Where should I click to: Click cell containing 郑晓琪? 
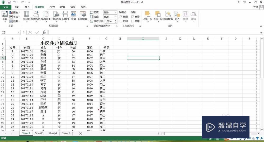point(43,107)
